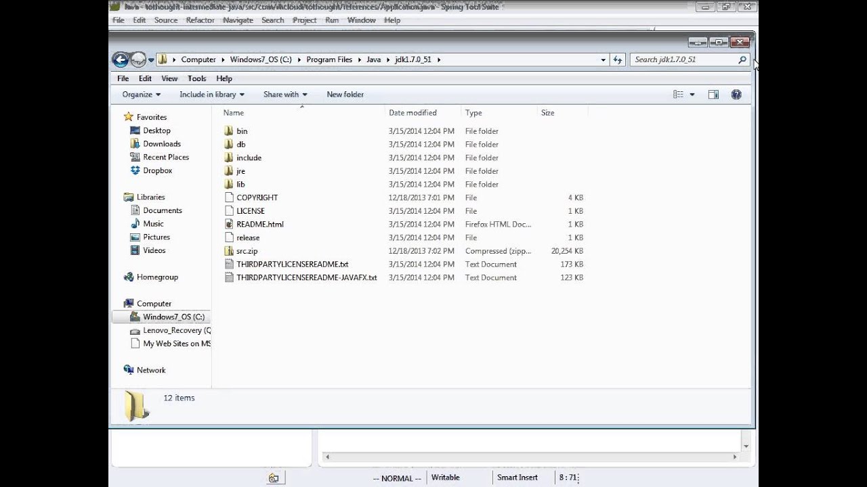Select the lib folder icon
This screenshot has width=867, height=487.
point(228,184)
